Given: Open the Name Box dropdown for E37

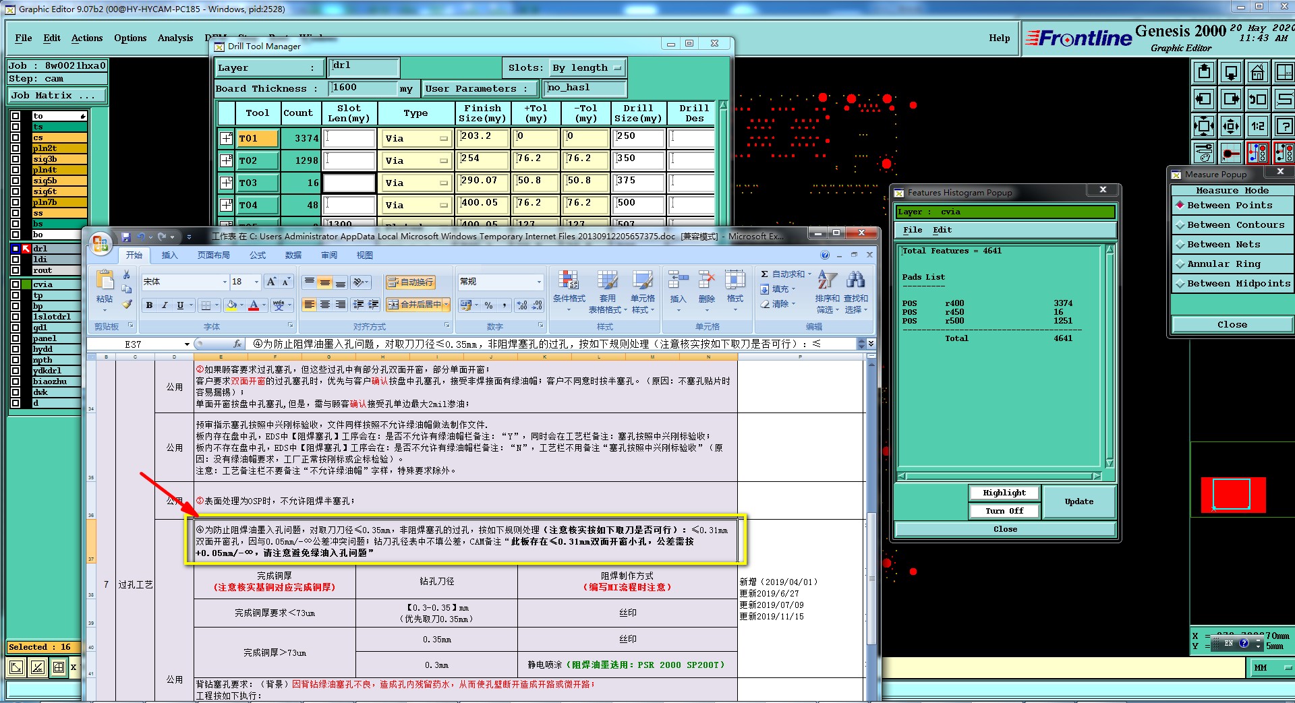Looking at the screenshot, I should click(188, 344).
